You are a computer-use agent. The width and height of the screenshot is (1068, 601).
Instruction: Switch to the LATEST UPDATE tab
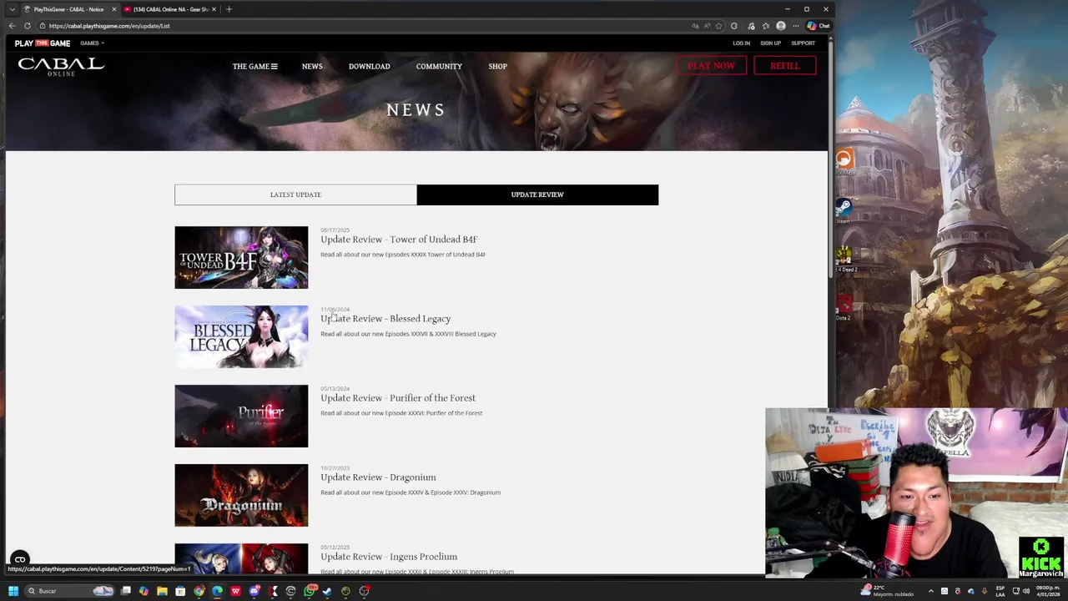tap(295, 194)
